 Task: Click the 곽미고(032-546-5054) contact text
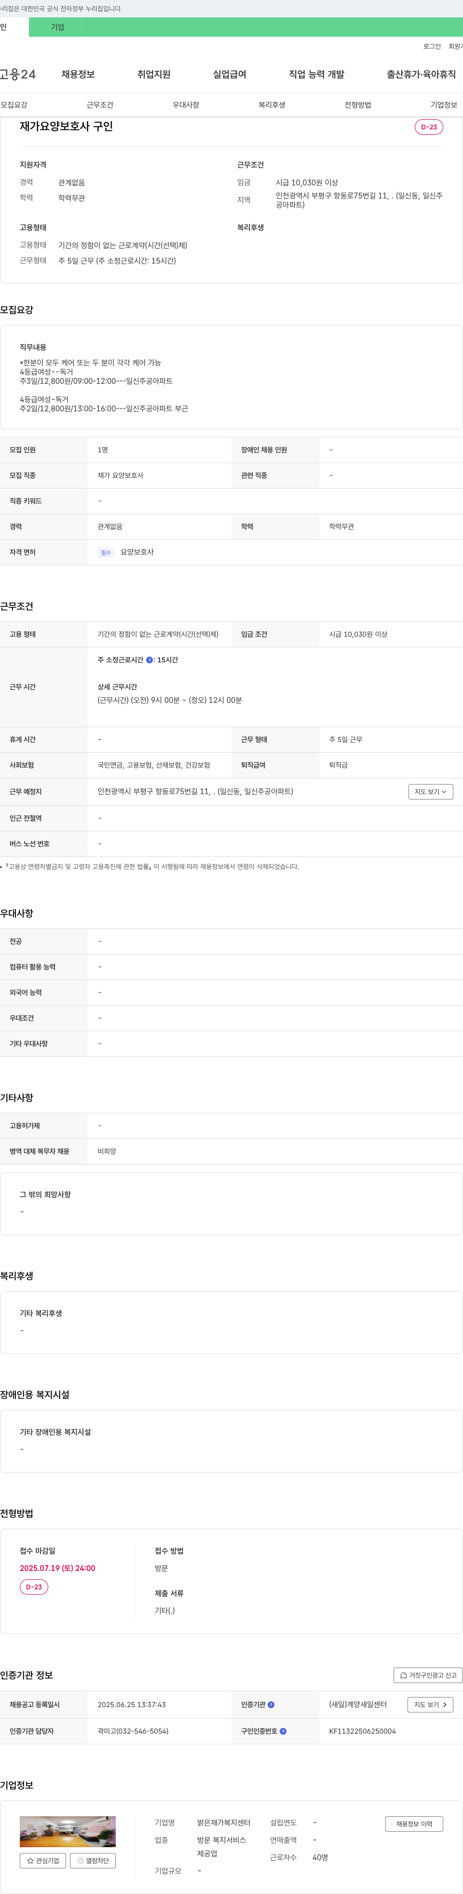[x=133, y=1731]
